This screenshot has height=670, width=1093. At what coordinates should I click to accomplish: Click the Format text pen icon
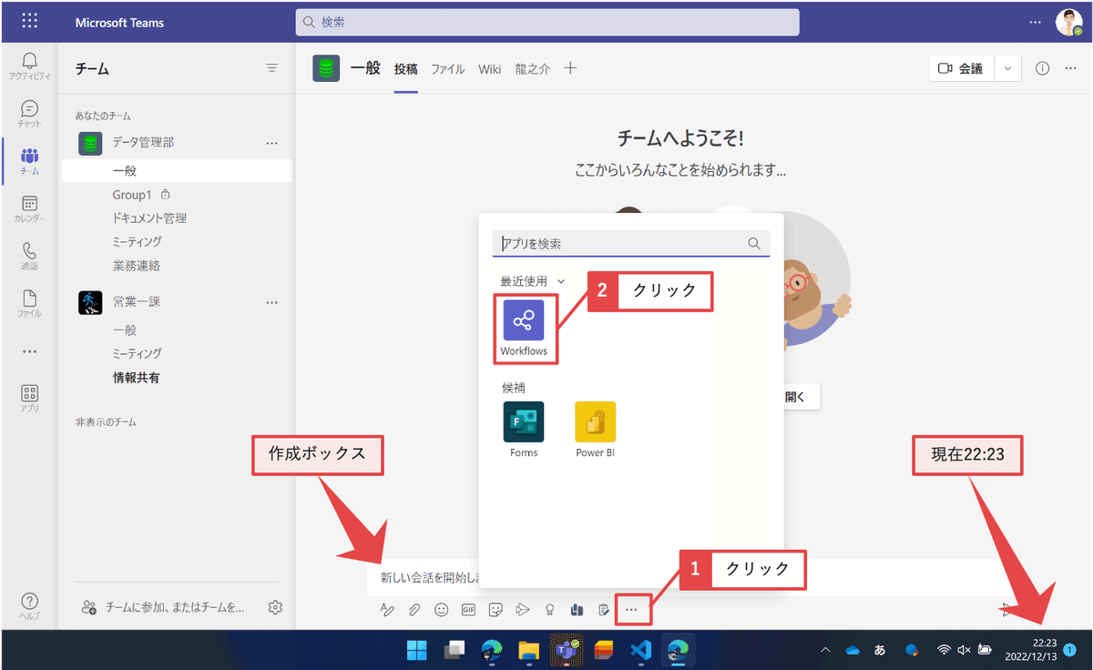387,609
